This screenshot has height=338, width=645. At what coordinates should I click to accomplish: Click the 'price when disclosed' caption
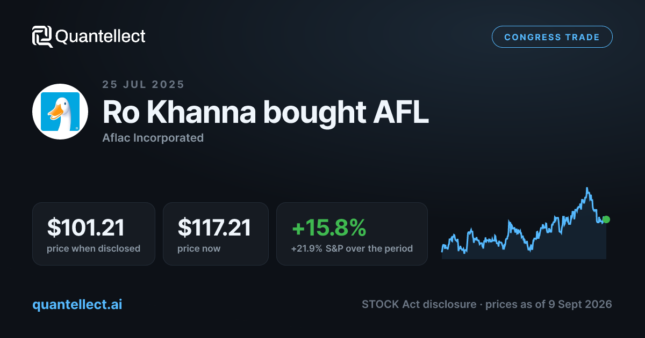pyautogui.click(x=94, y=248)
